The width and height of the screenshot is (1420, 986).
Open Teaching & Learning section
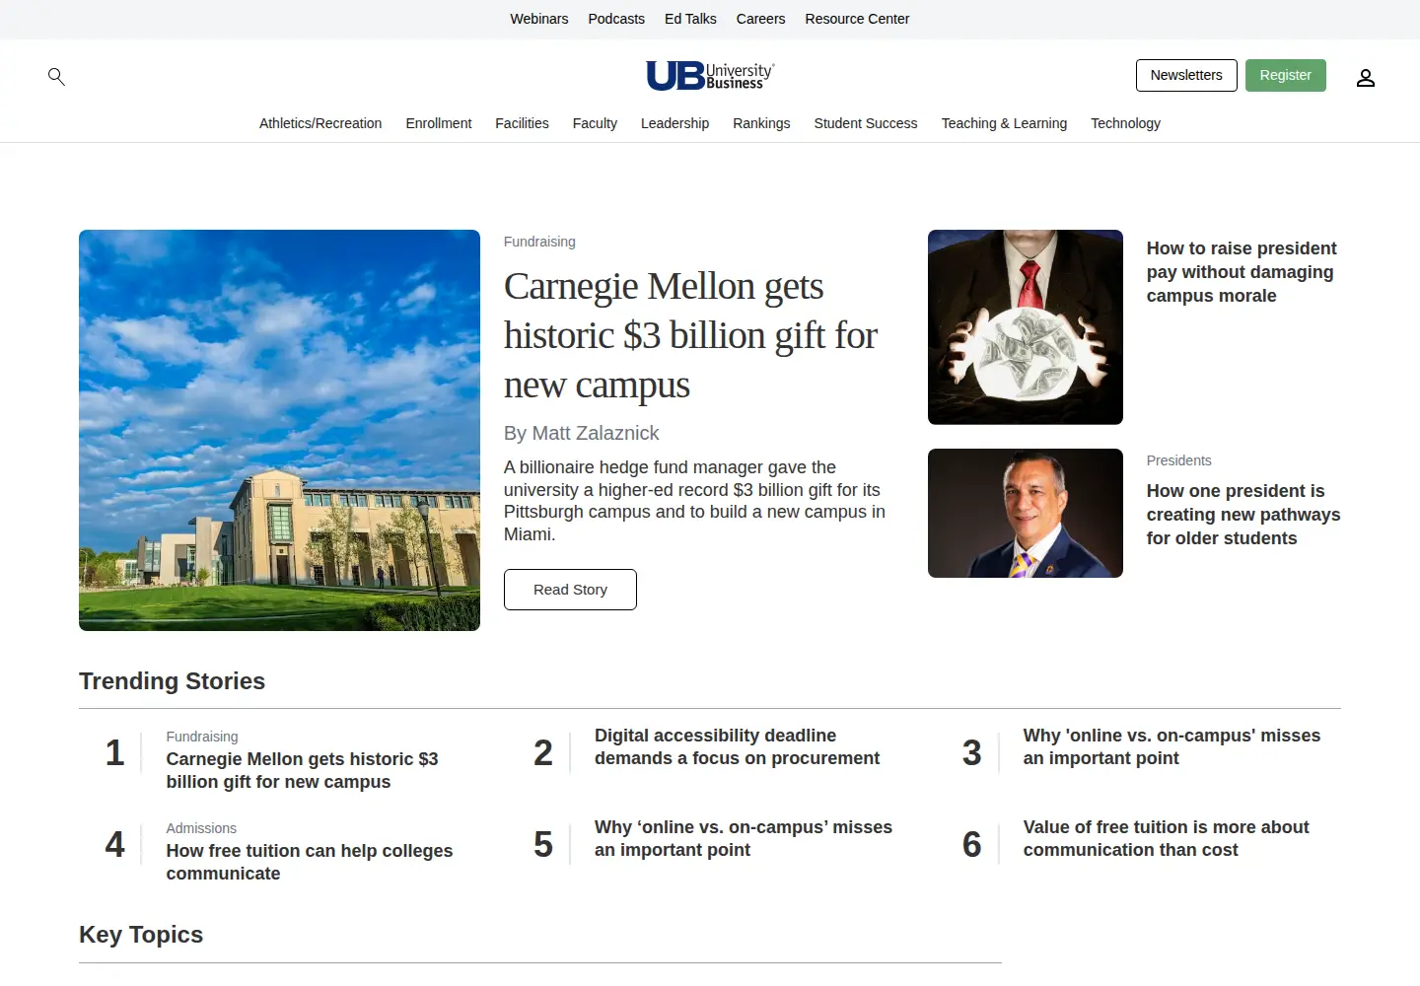coord(1004,123)
